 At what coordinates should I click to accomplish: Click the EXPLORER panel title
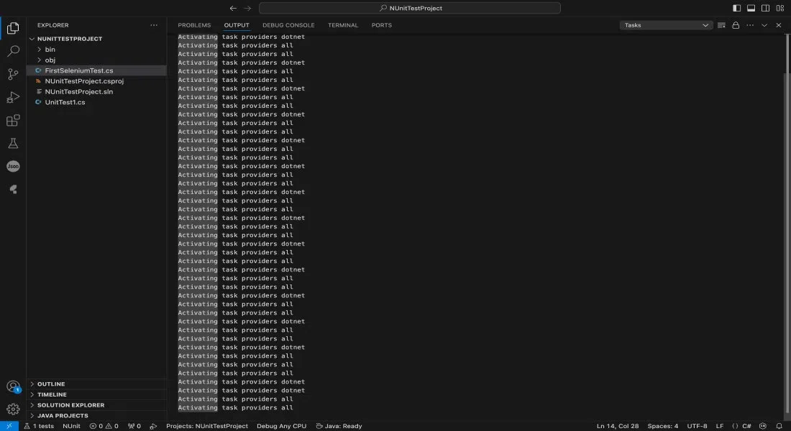click(x=53, y=25)
